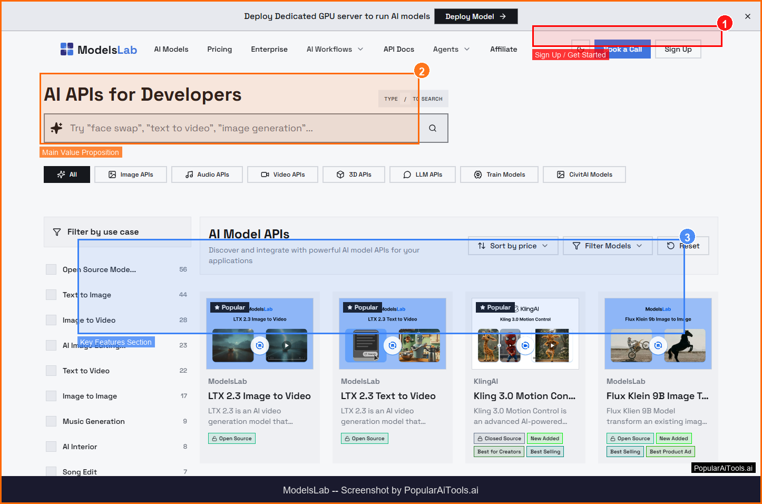Screen dimensions: 762x504
Task: Click the ModelsLab logo icon
Action: 67,49
